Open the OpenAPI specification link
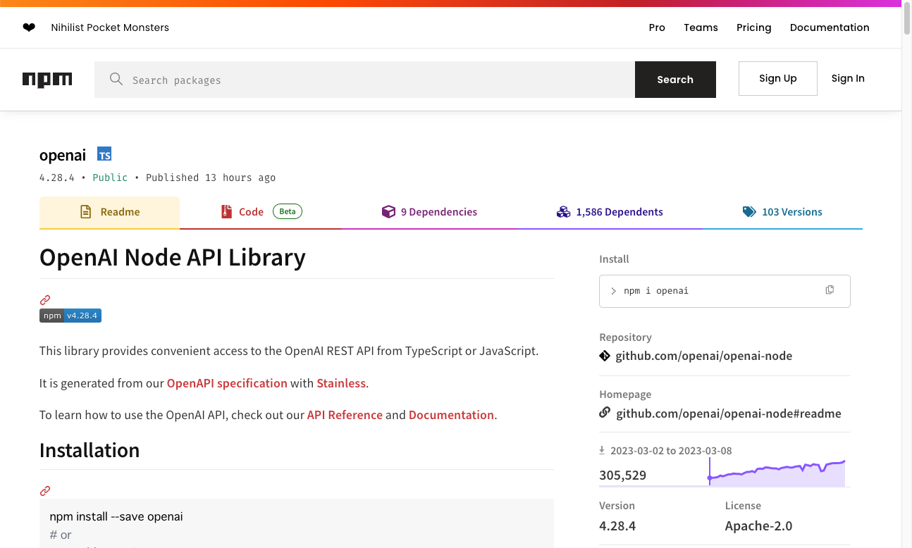Screen dimensions: 912x548 click(227, 383)
